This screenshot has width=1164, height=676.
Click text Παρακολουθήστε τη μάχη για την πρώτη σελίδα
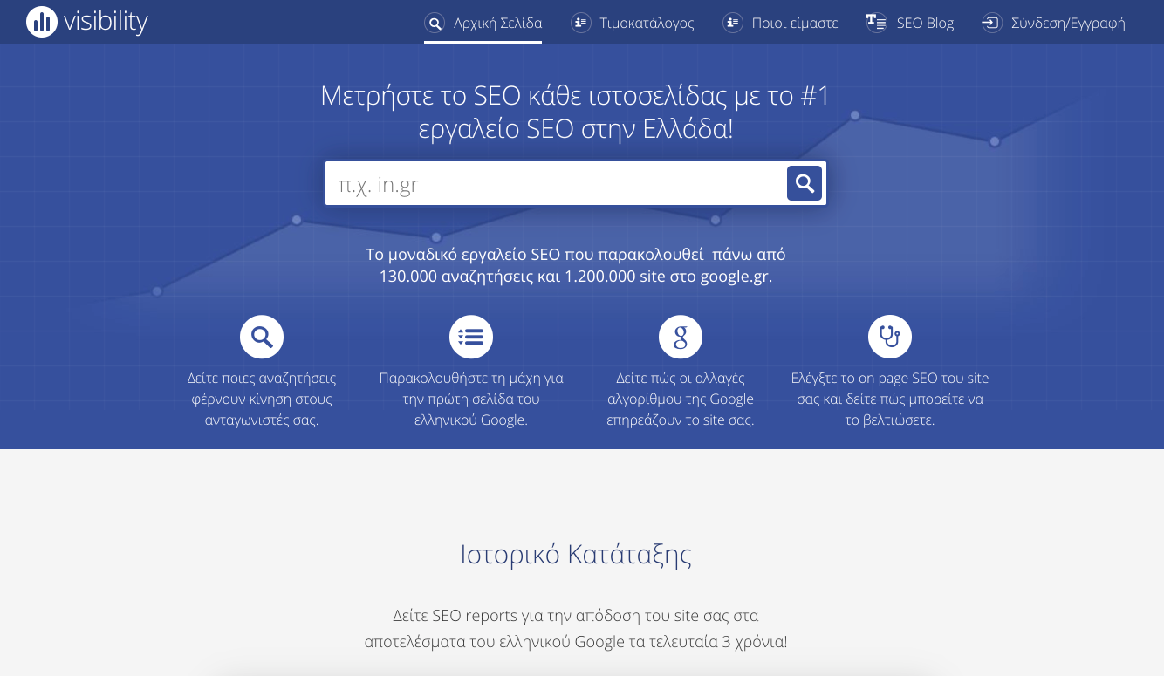(471, 399)
